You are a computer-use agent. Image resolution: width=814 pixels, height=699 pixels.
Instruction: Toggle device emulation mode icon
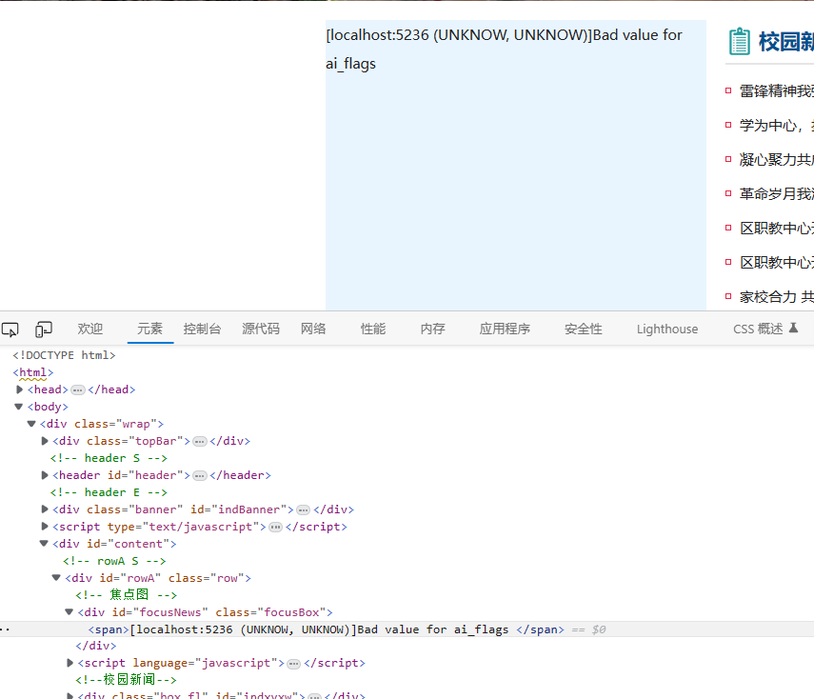coord(44,330)
